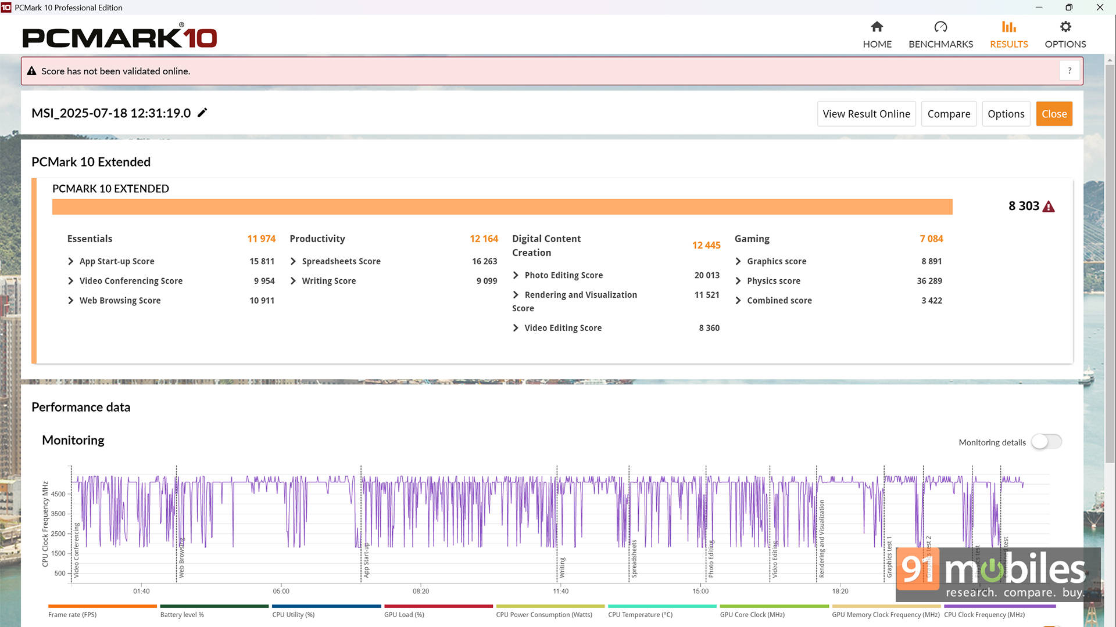1116x627 pixels.
Task: Click the Photo Editing marker on chart
Action: point(710,558)
